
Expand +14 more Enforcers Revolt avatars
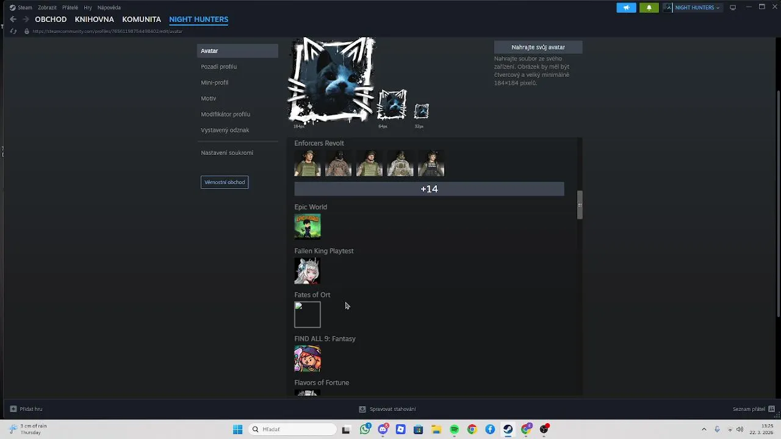(430, 189)
